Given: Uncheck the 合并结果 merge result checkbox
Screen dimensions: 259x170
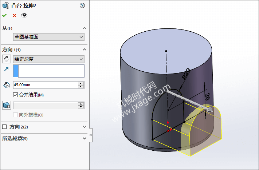Looking at the screenshot, I should pos(15,95).
